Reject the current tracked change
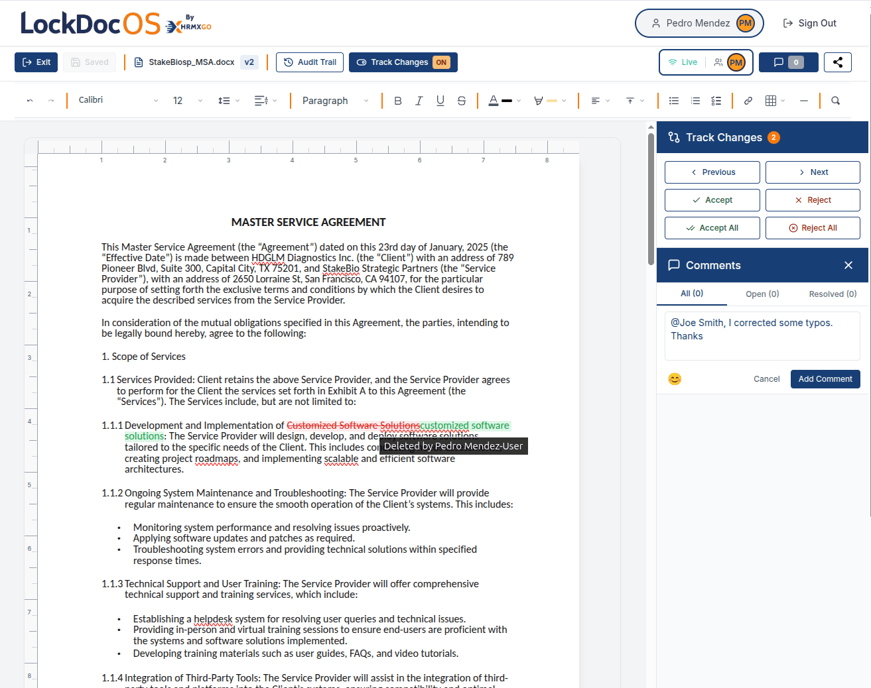This screenshot has width=871, height=688. tap(813, 200)
